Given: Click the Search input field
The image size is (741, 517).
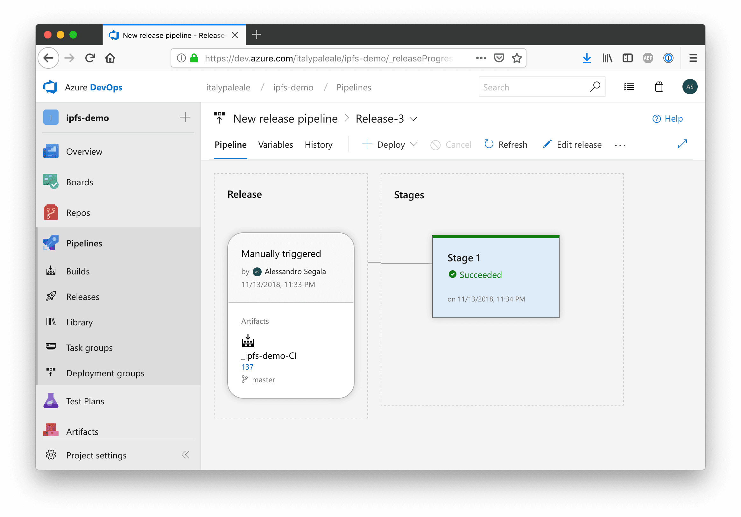Looking at the screenshot, I should point(542,87).
